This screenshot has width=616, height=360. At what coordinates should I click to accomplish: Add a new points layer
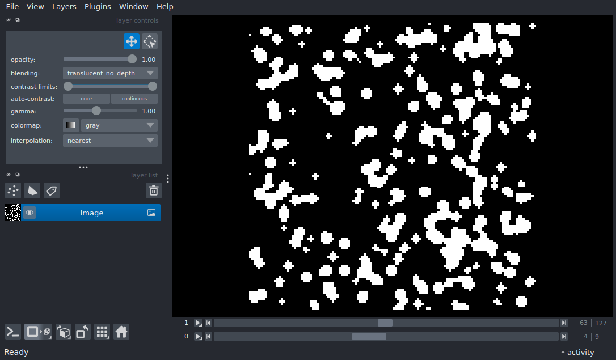pos(13,191)
